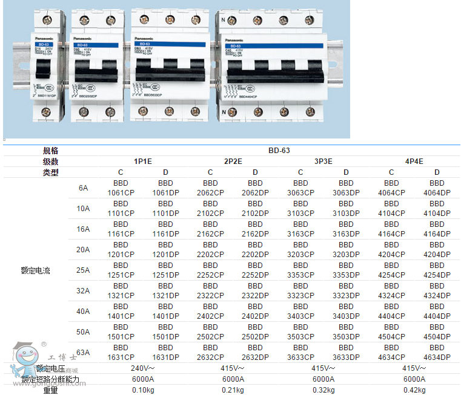Select model cell BBD 4404CP

(391, 312)
